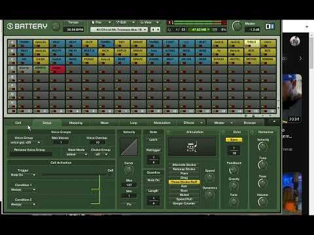The width and height of the screenshot is (314, 235).
Task: Click the Echo Feedback knob
Action: tap(234, 170)
